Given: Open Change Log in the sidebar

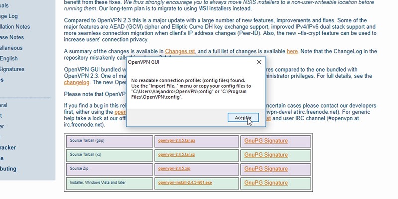Looking at the screenshot, I should coord(9,16).
